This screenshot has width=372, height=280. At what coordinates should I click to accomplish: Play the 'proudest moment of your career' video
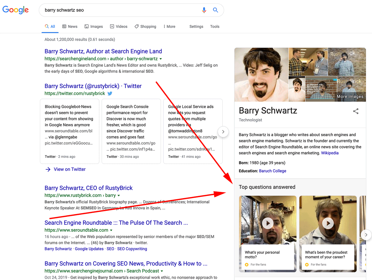pos(328,223)
